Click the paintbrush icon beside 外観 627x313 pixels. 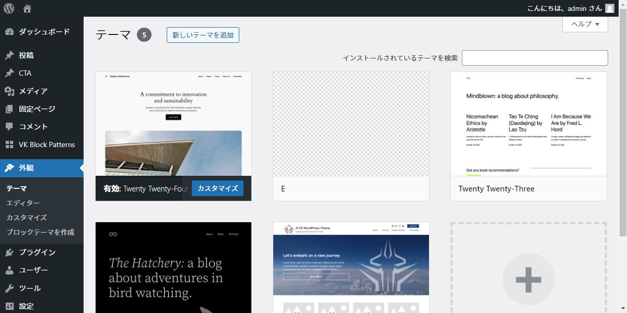(9, 168)
